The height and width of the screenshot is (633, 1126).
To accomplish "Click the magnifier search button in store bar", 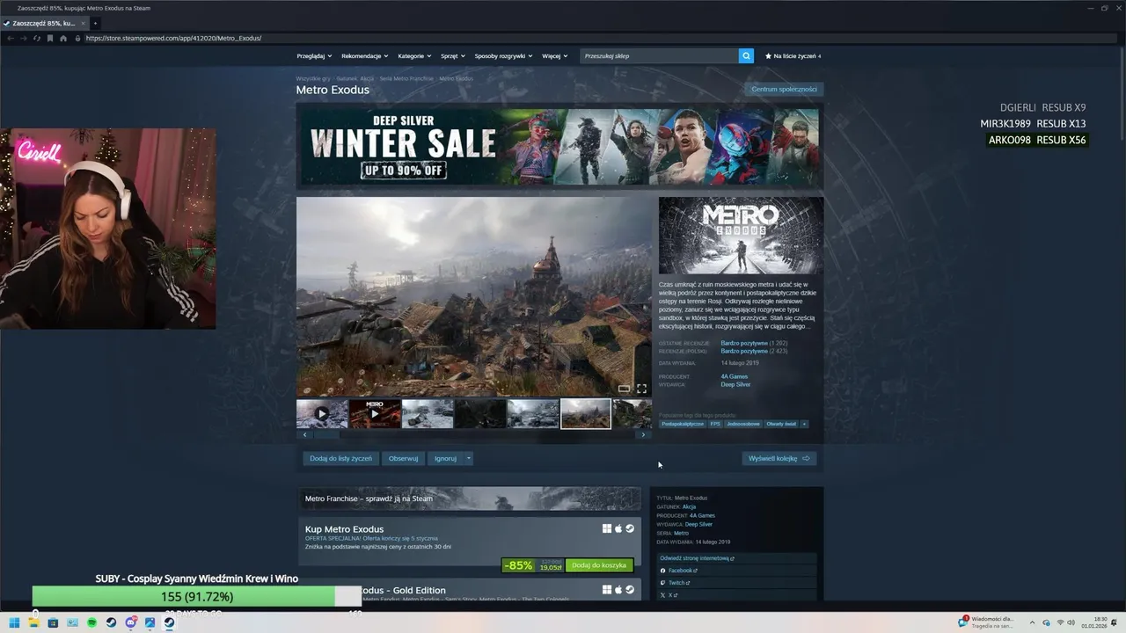I will pos(746,55).
